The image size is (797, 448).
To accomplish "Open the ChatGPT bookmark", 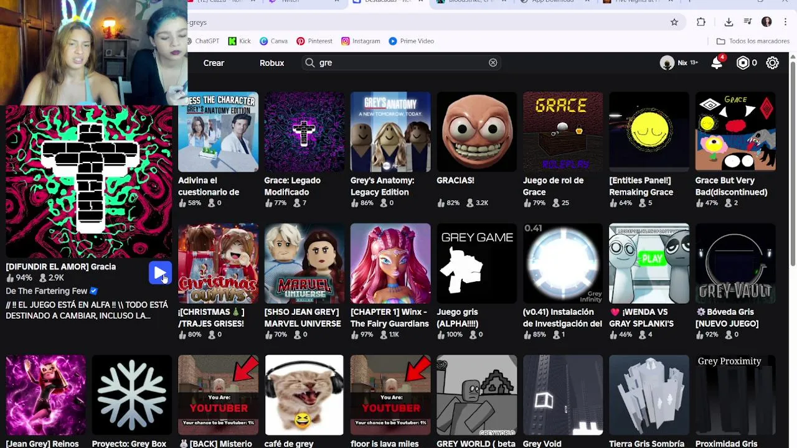I will (203, 41).
